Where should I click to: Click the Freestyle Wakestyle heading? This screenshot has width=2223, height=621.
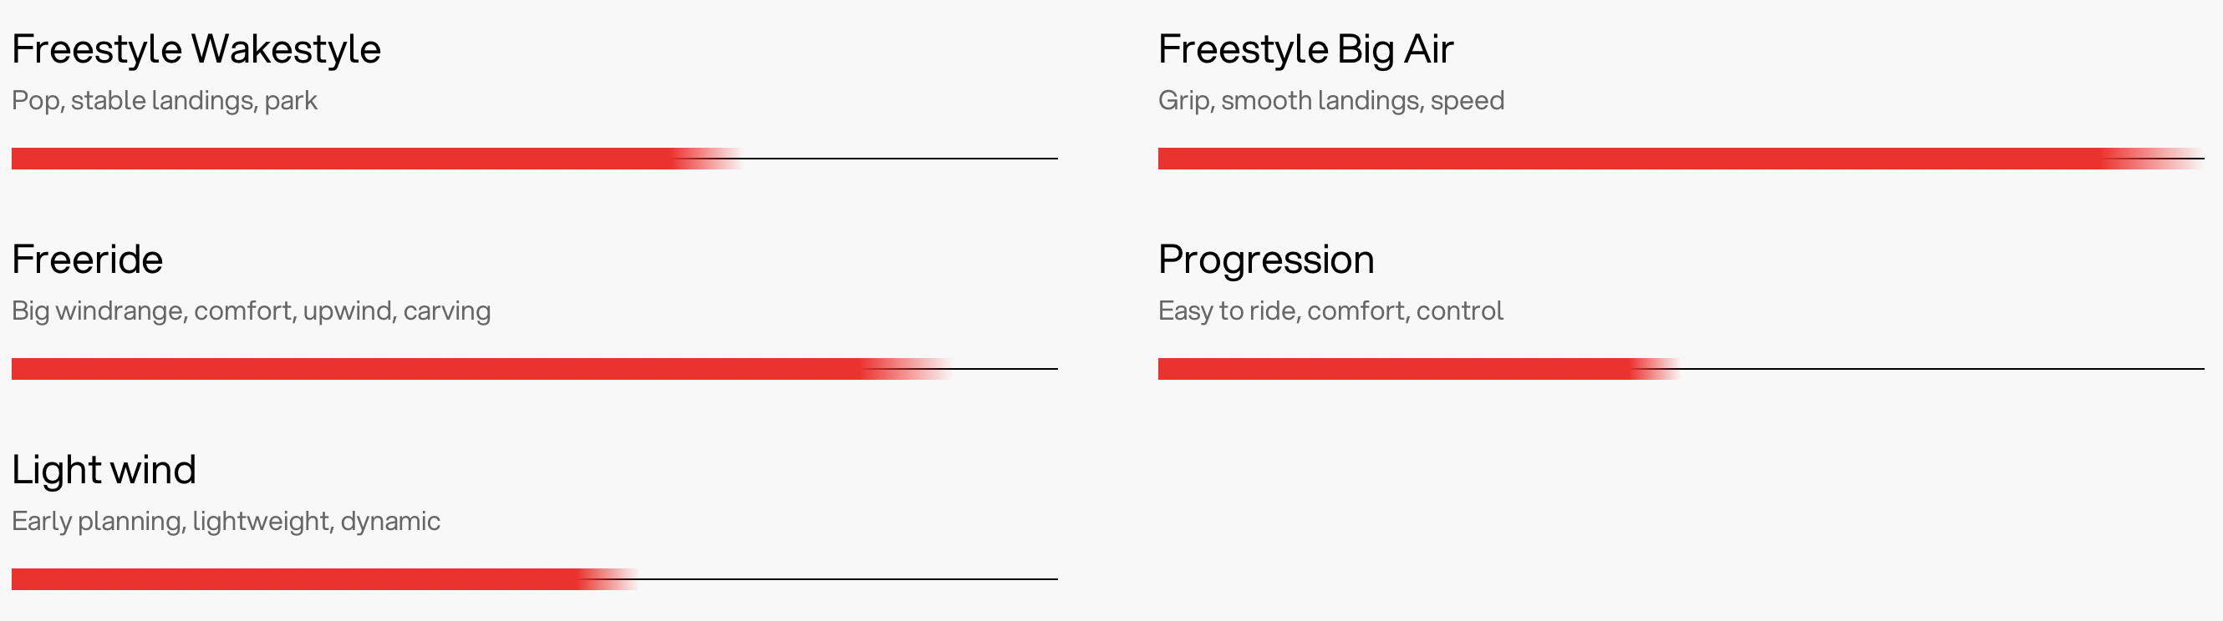coord(196,50)
